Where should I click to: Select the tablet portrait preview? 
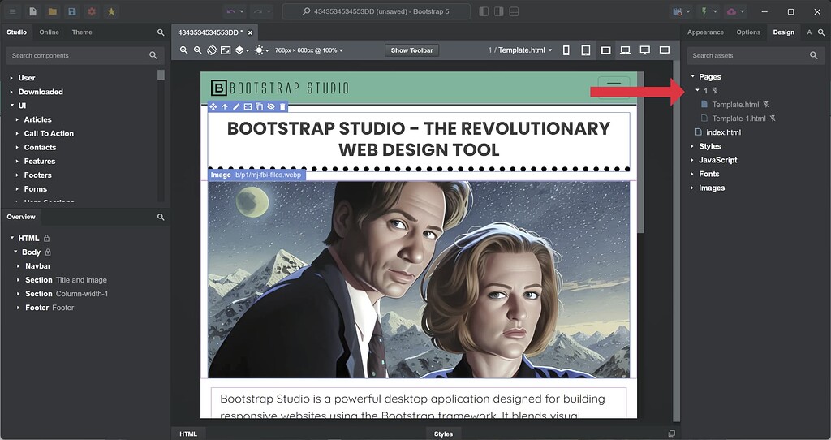(586, 50)
